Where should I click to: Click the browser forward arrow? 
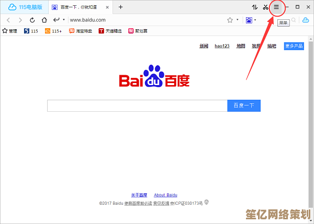(x=20, y=20)
